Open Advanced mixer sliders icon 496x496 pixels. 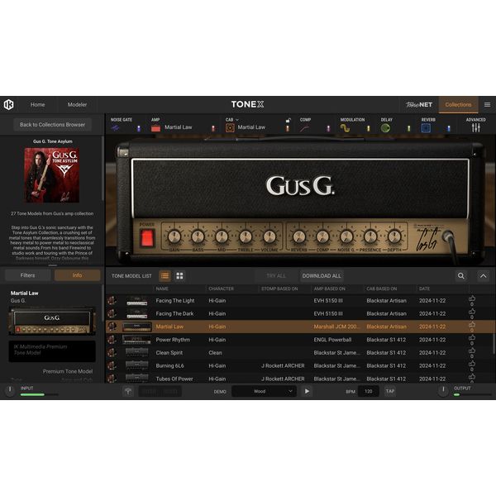pos(476,128)
